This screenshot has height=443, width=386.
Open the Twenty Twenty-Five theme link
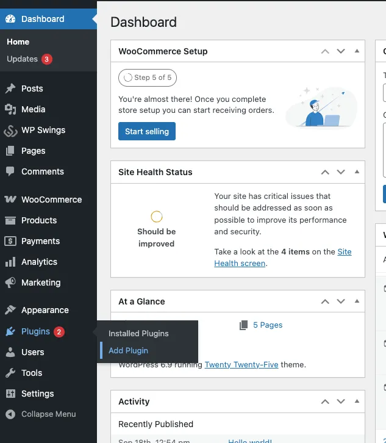241,364
